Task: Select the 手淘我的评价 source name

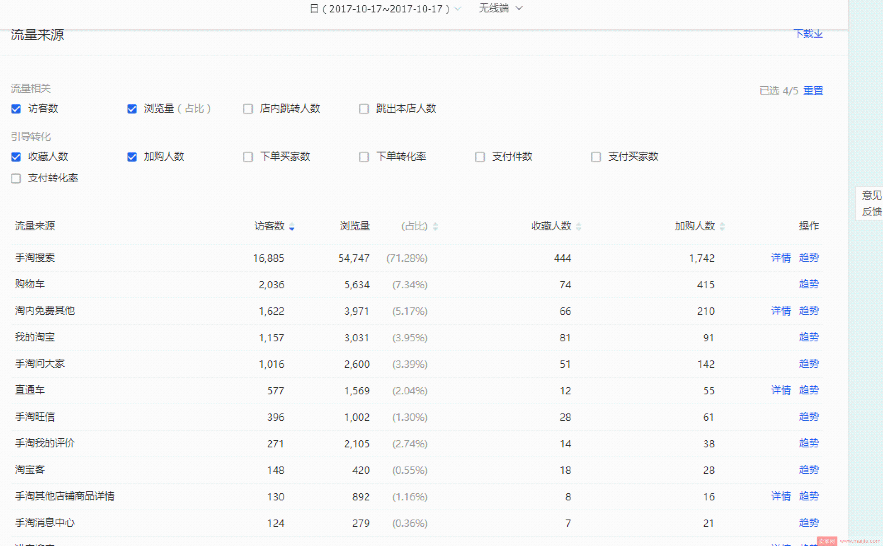Action: pos(45,443)
